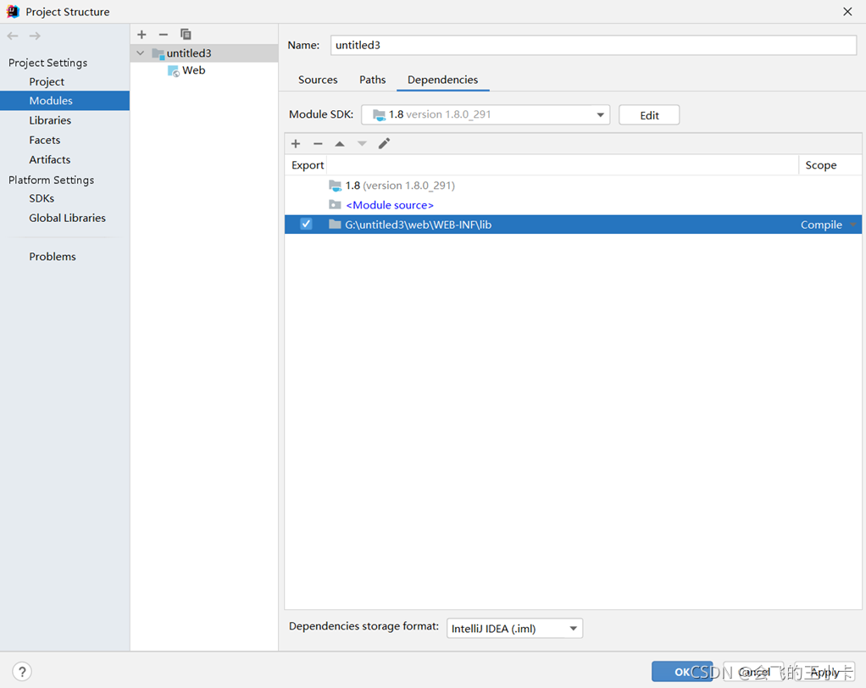Select the Web facet tree item
This screenshot has height=688, width=866.
point(186,70)
